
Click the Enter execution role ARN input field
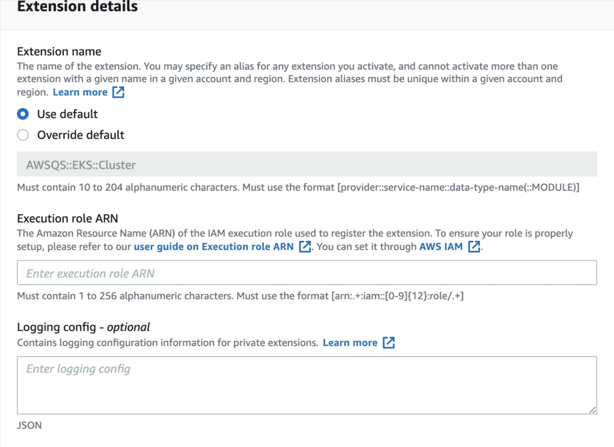(307, 272)
